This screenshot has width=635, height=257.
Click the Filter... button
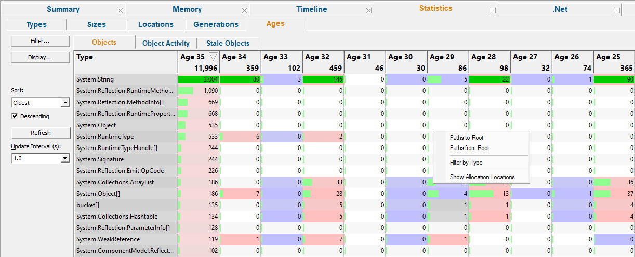point(40,40)
